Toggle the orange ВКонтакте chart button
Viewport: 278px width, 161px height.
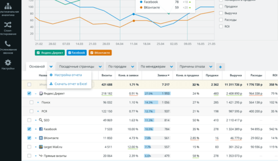coord(100,52)
